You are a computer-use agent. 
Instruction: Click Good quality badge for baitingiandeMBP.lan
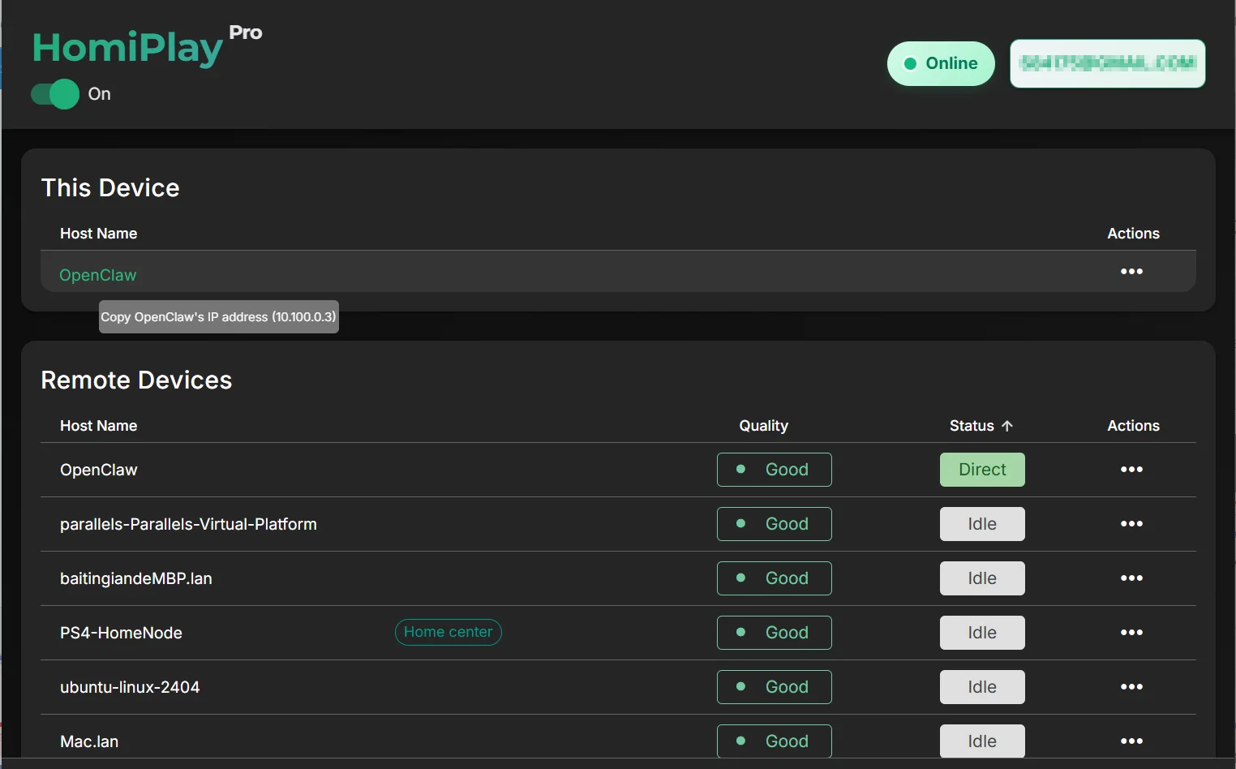(x=775, y=578)
